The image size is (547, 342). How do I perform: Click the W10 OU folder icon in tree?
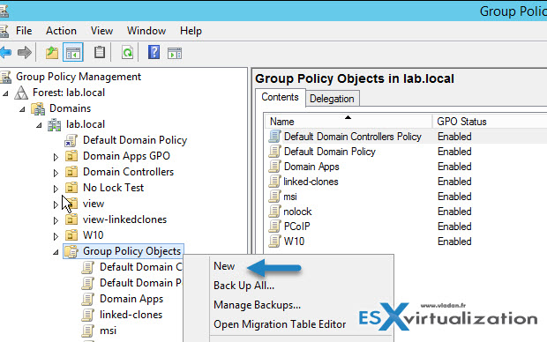71,235
